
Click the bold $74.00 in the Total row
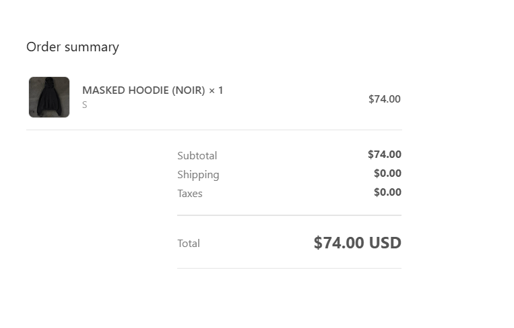pos(339,243)
